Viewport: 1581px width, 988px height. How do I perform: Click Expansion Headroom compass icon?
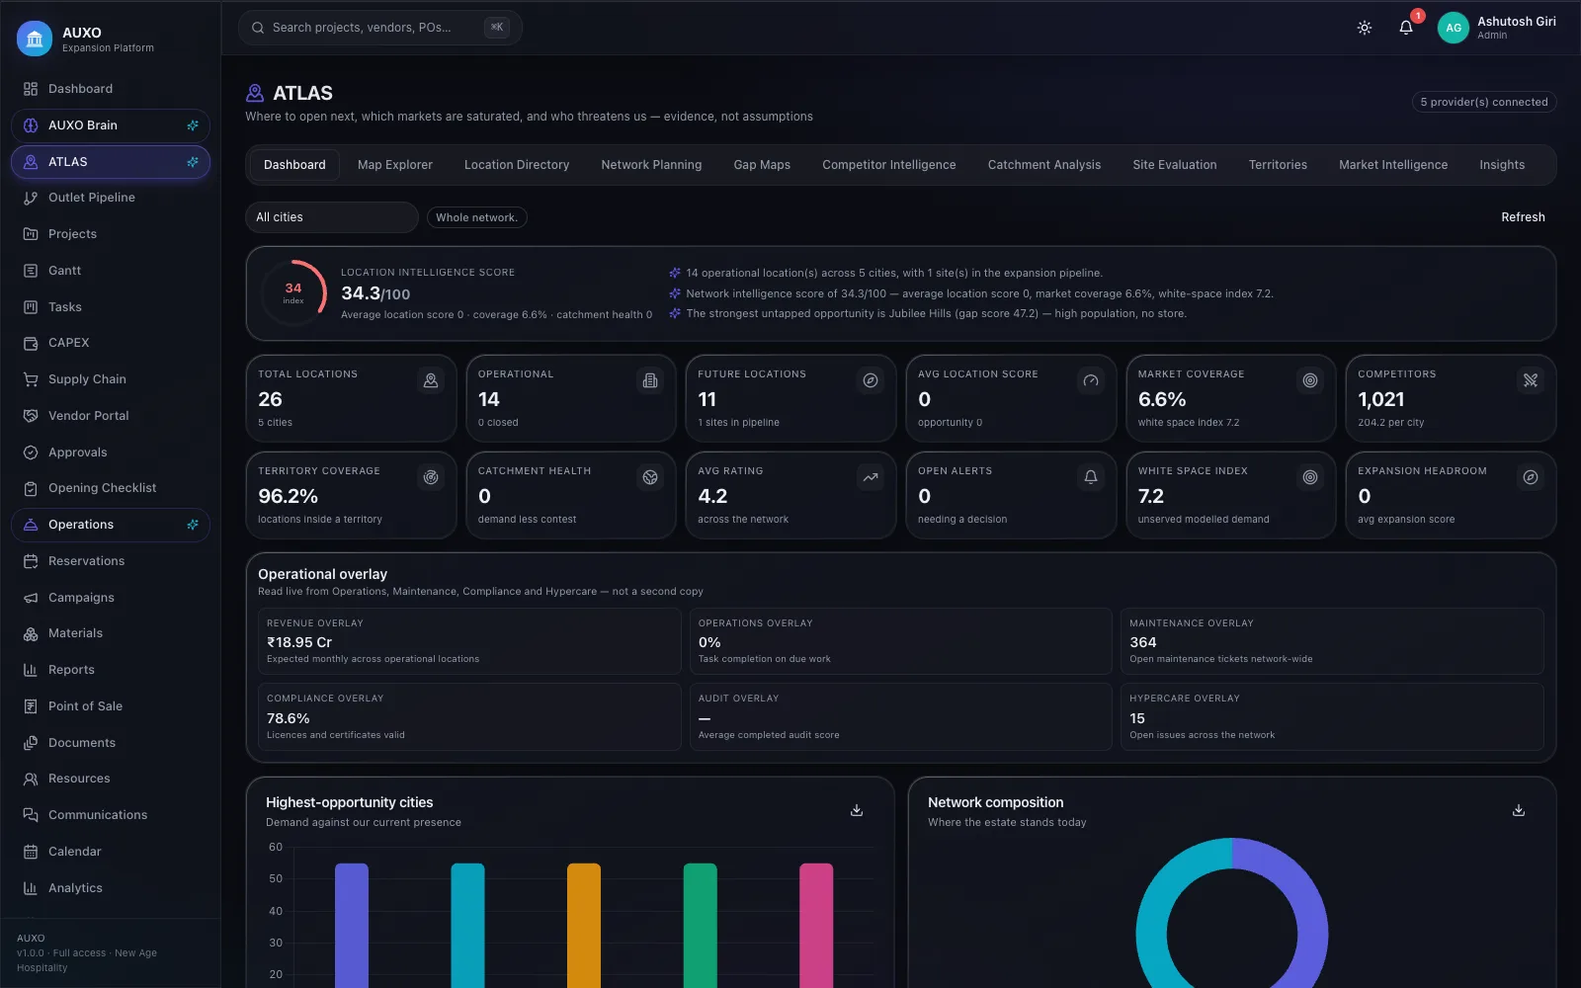coord(1531,477)
